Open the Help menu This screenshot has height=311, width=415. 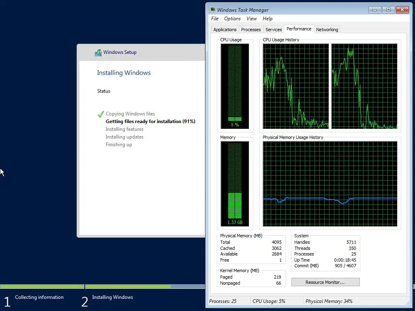point(267,19)
